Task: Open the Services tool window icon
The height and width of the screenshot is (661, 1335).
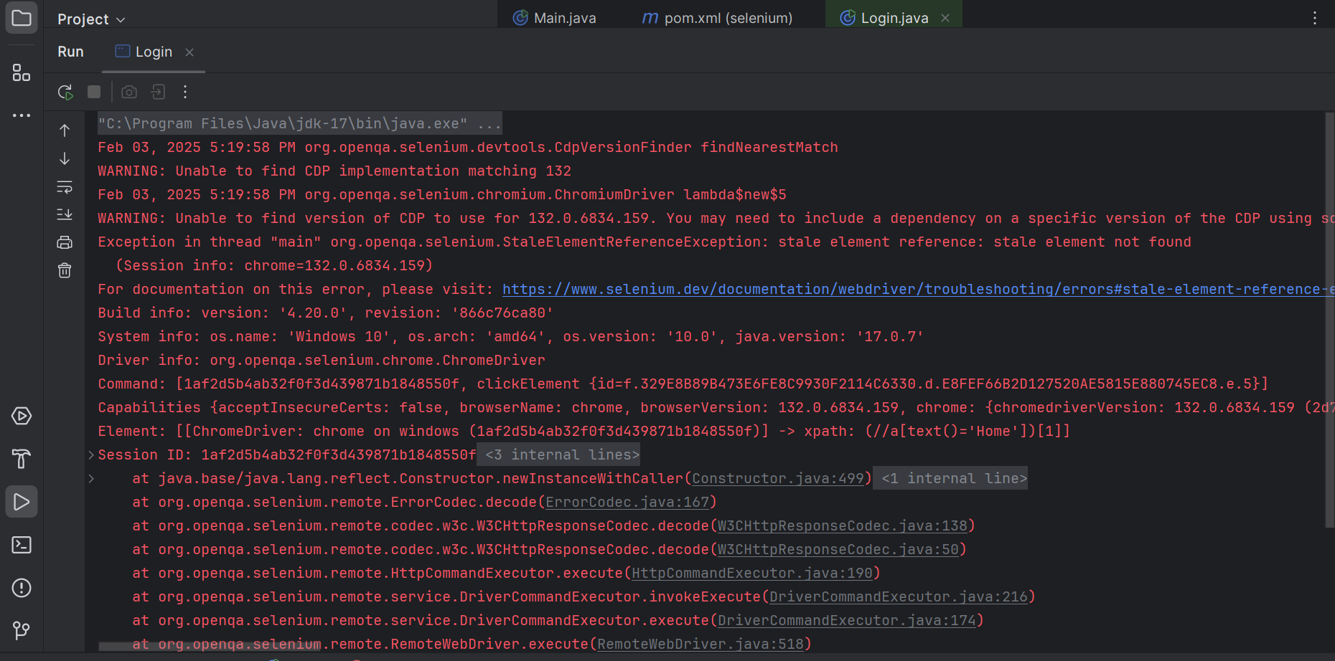Action: point(22,416)
